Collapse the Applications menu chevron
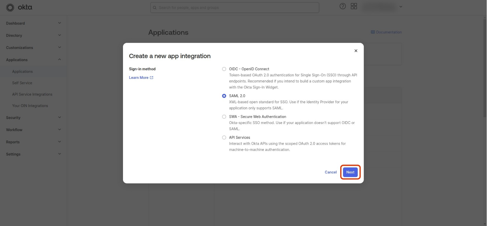Image resolution: width=487 pixels, height=226 pixels. (x=60, y=59)
